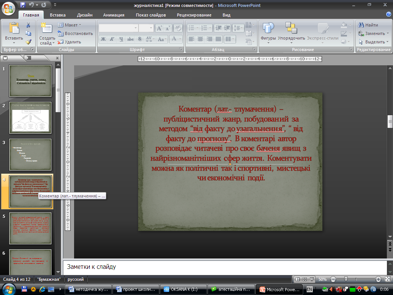The image size is (393, 295).
Task: Click the PowerPoint Help question mark icon
Action: coord(388,15)
